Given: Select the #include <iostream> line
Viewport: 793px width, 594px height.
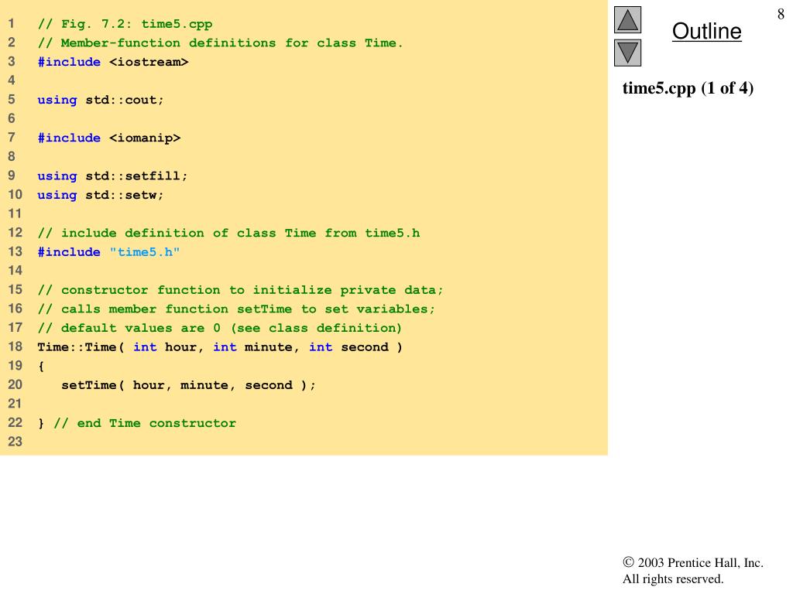Looking at the screenshot, I should point(113,62).
